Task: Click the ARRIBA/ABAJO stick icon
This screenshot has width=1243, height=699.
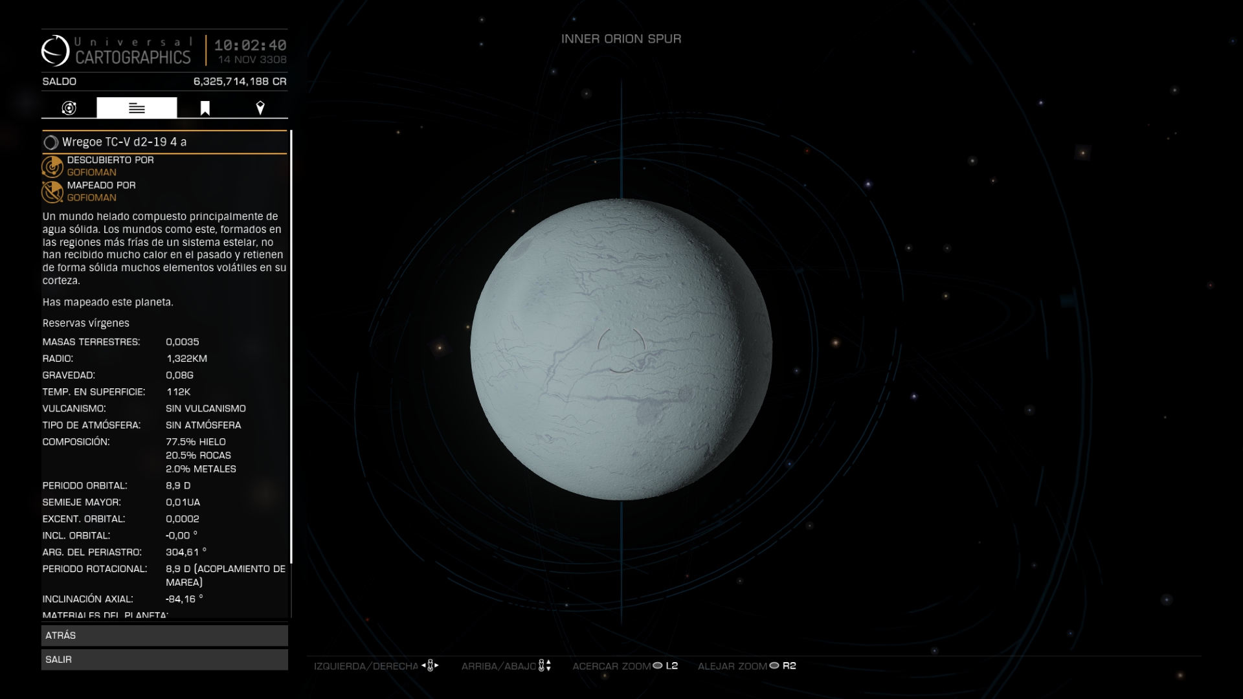Action: (544, 665)
